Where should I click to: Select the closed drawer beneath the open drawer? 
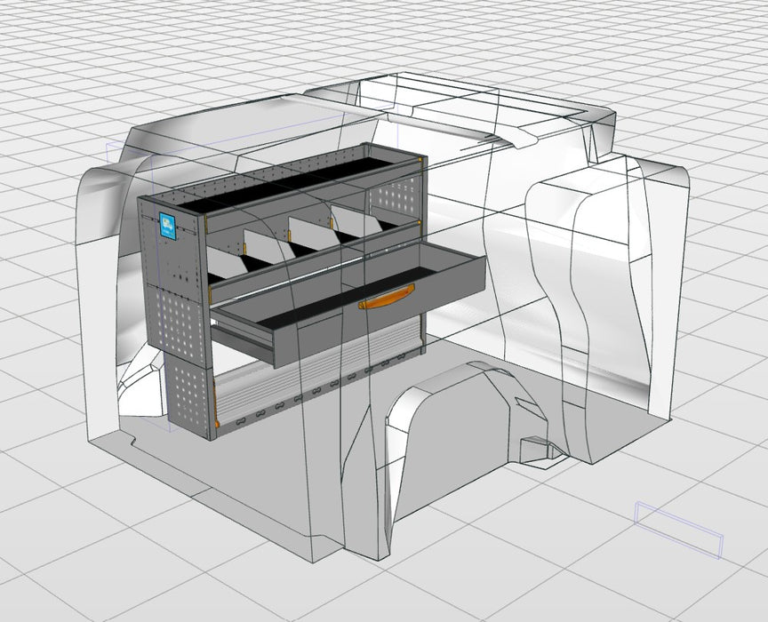[x=244, y=338]
